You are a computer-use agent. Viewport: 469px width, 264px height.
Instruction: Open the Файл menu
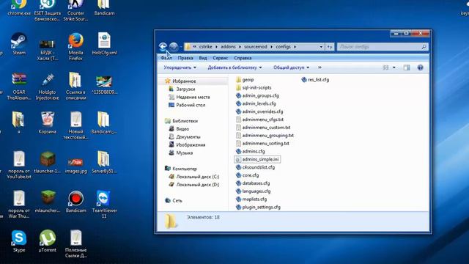(x=166, y=58)
